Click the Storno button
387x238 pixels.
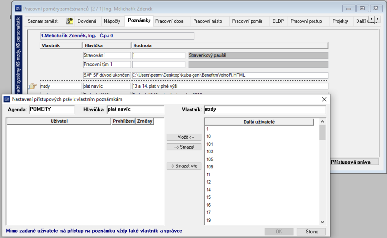[311, 232]
